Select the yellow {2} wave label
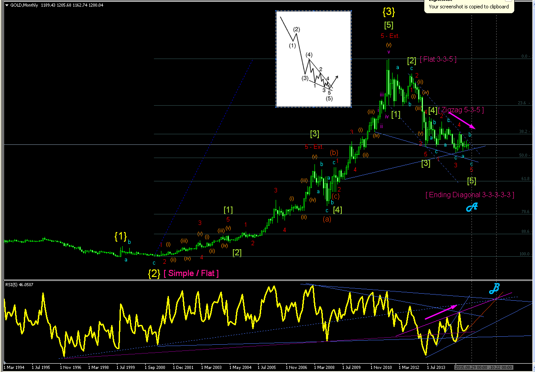 pos(154,273)
